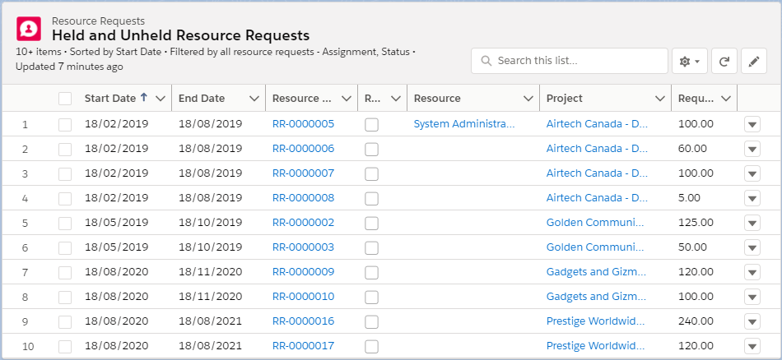This screenshot has height=360, width=782.
Task: Open row actions arrow for RR-0000009
Action: point(752,272)
